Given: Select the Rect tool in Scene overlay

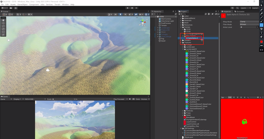Looking at the screenshot, I should pos(3,32).
